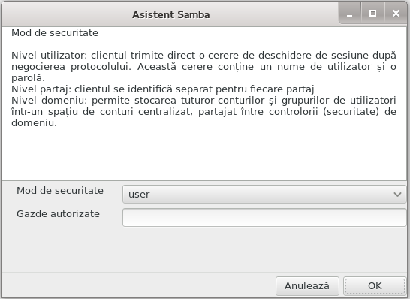Viewport: 410px width, 299px height.
Task: Open the combo box showing "user"
Action: tap(264, 195)
